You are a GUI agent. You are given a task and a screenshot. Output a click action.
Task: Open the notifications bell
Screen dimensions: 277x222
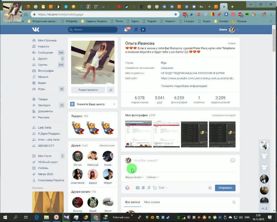tap(126, 30)
